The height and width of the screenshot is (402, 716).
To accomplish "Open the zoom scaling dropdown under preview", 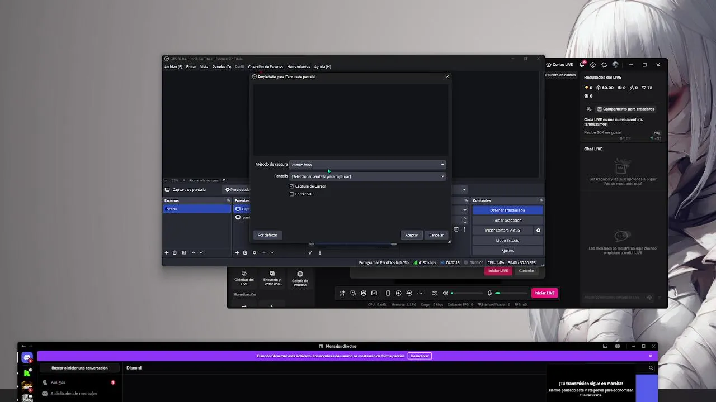I will [x=224, y=180].
